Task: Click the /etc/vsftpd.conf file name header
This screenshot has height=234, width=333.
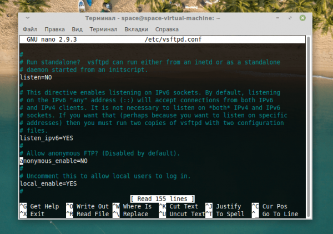Action: (x=173, y=39)
